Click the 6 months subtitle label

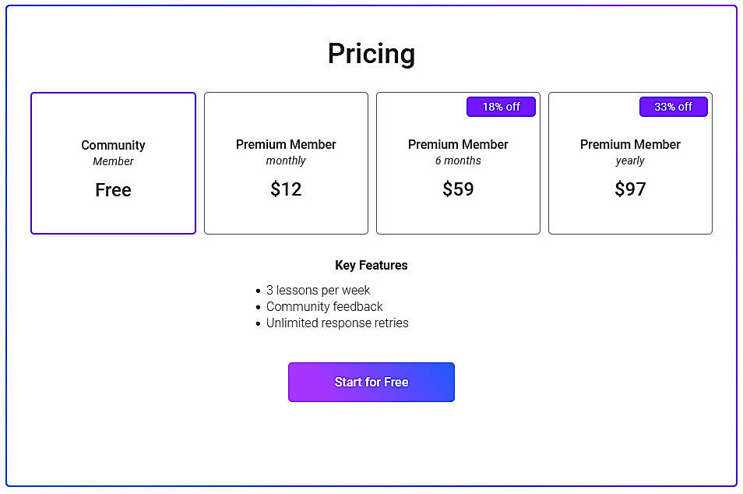458,161
